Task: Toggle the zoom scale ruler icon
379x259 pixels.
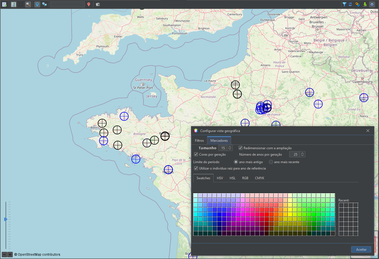Action: (x=14, y=4)
